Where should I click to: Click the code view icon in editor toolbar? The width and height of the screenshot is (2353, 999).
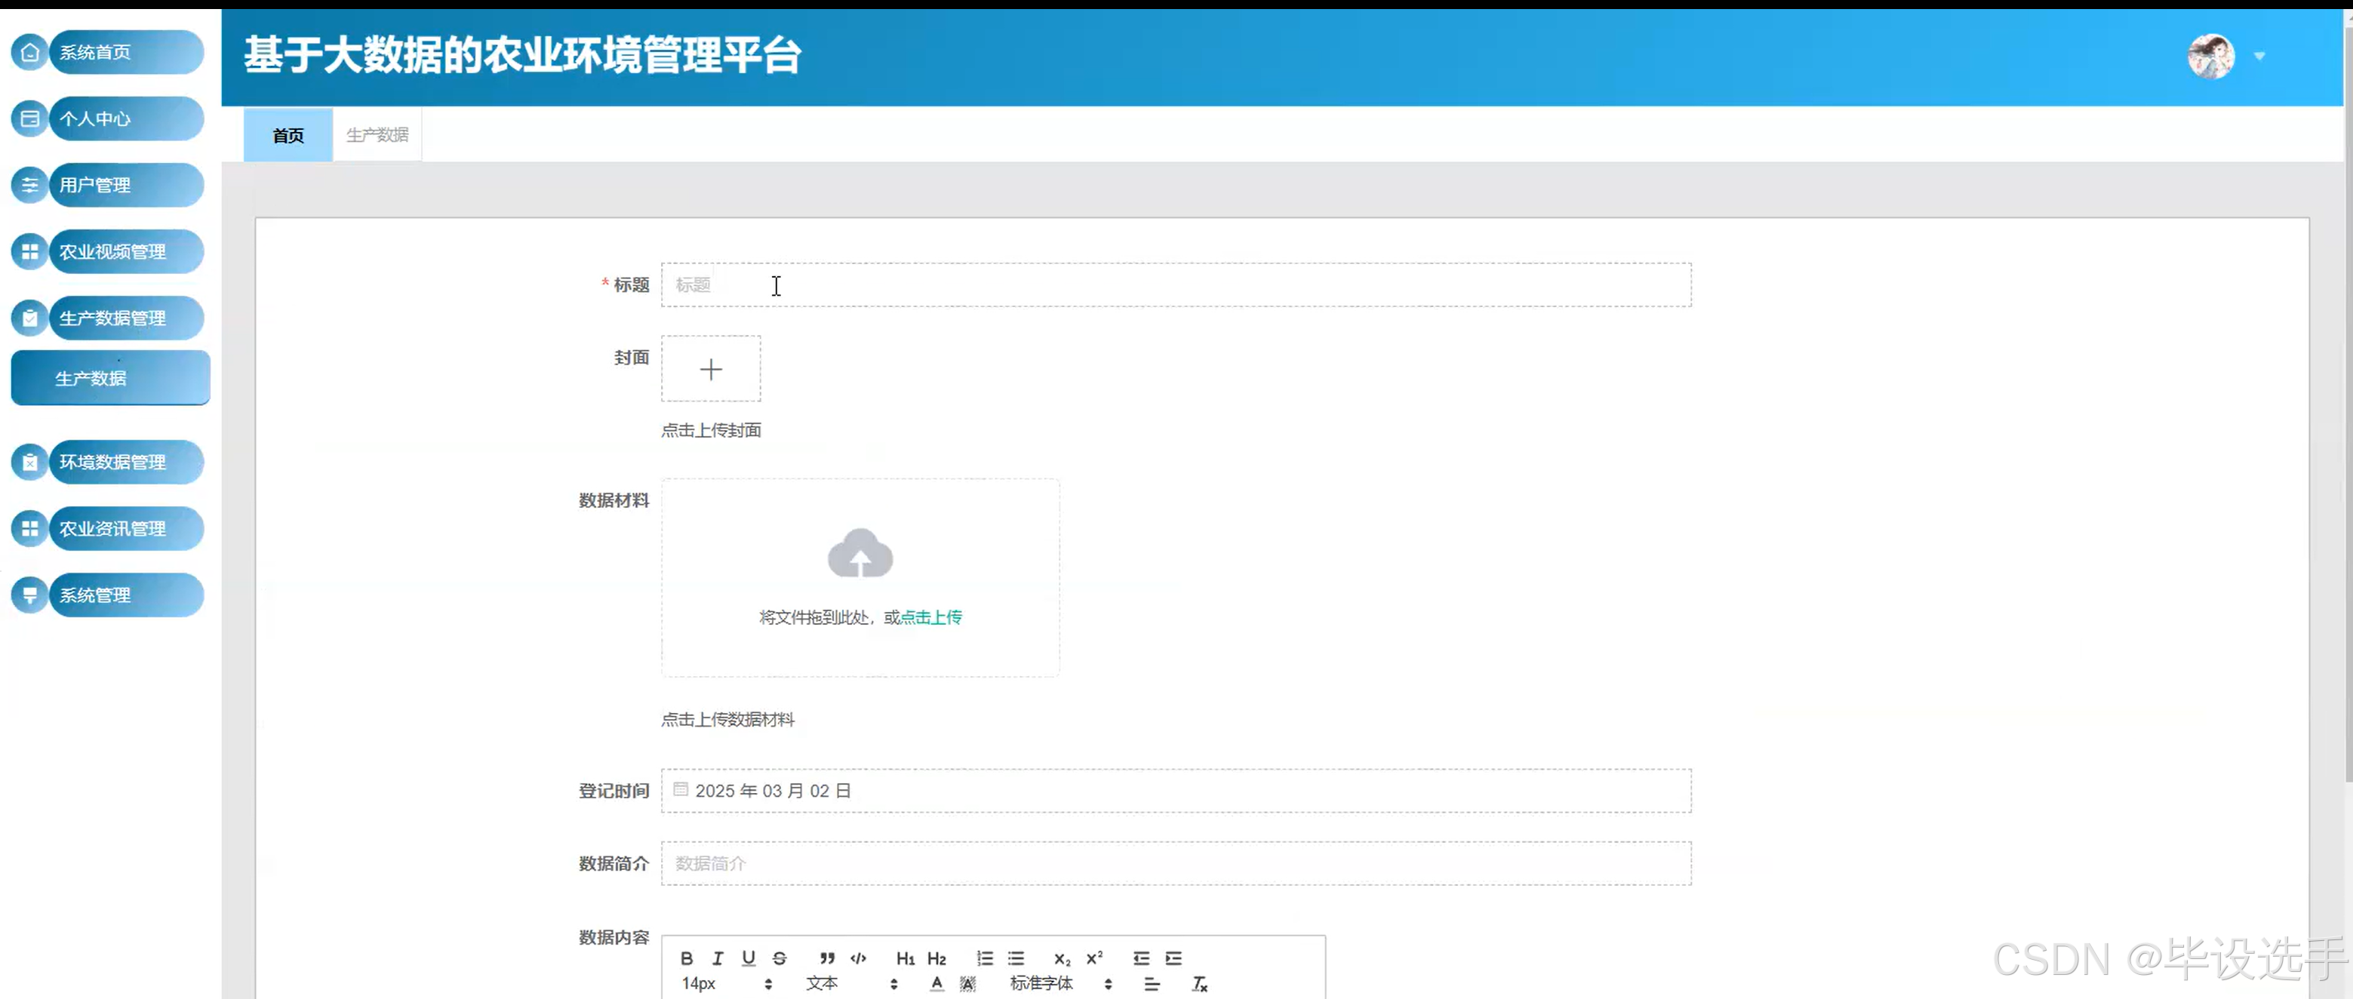tap(859, 958)
